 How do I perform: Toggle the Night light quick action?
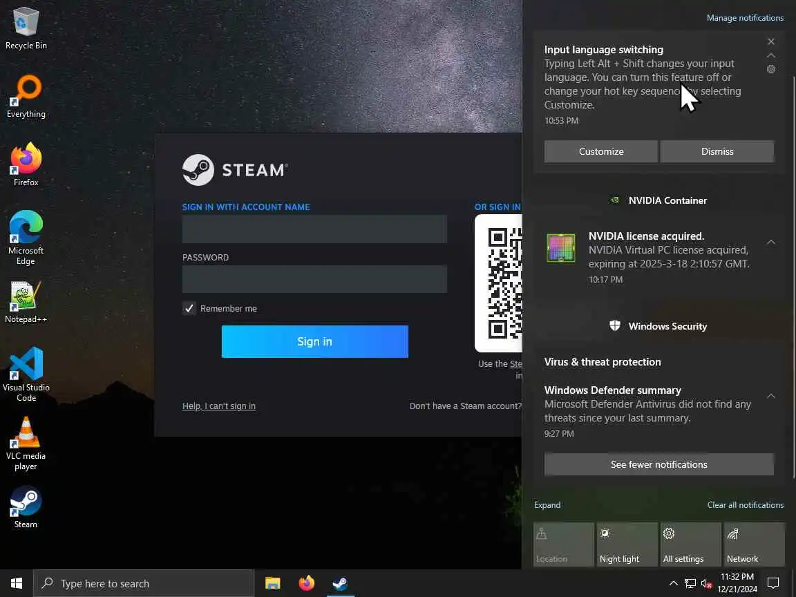[x=627, y=544]
